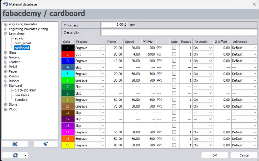The width and height of the screenshot is (259, 161).
Task: Expand the Leather material group
Action: (6, 62)
